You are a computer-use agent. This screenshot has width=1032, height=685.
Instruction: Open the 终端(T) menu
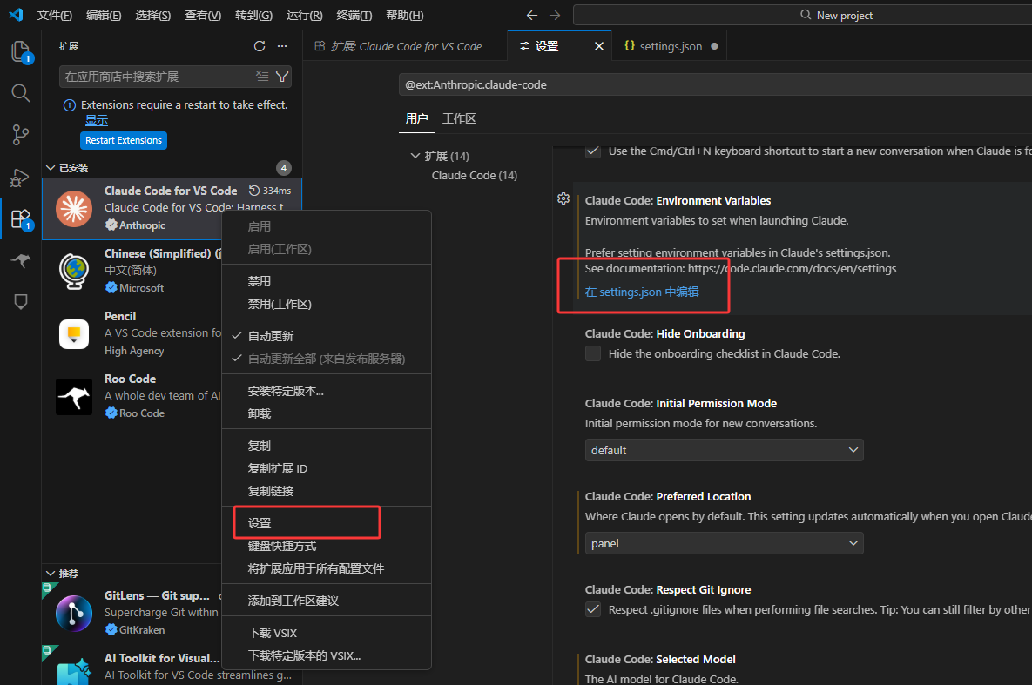[354, 15]
